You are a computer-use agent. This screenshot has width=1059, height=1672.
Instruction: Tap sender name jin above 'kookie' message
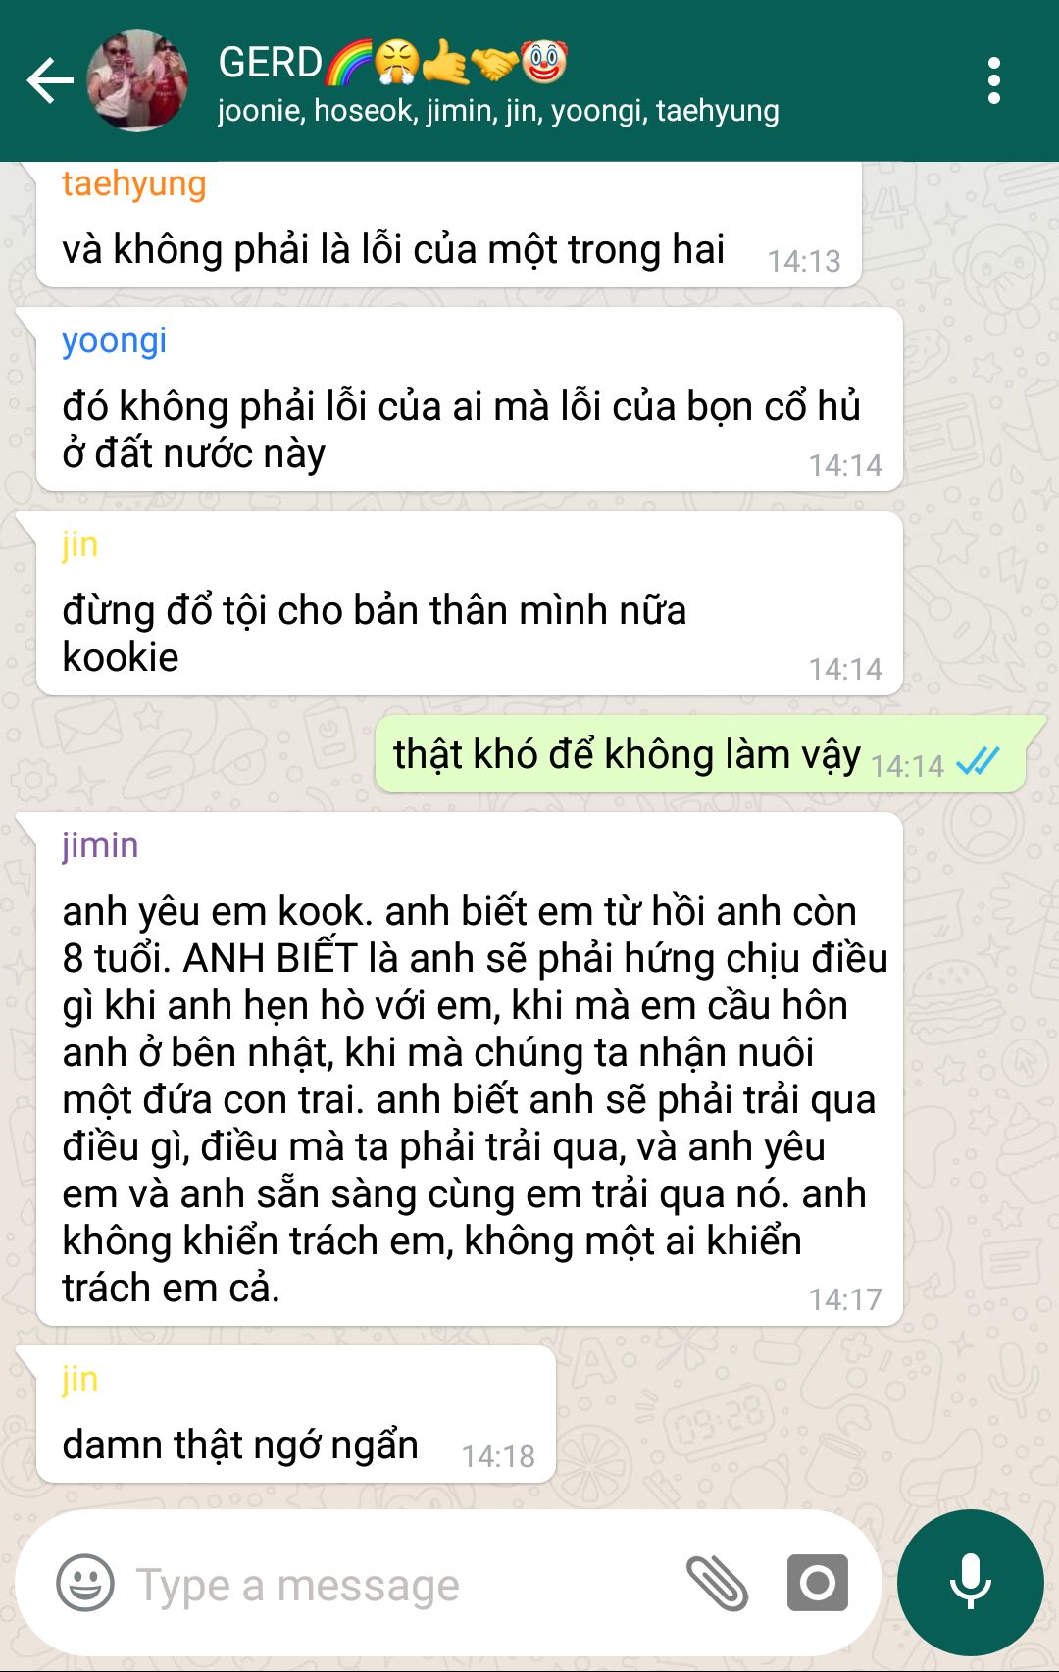point(80,544)
